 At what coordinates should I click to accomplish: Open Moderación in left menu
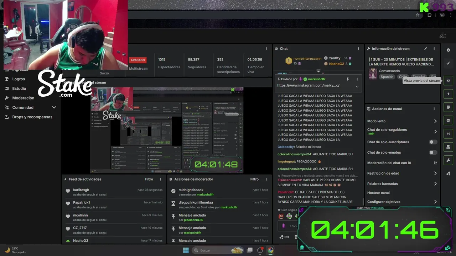[x=23, y=98]
